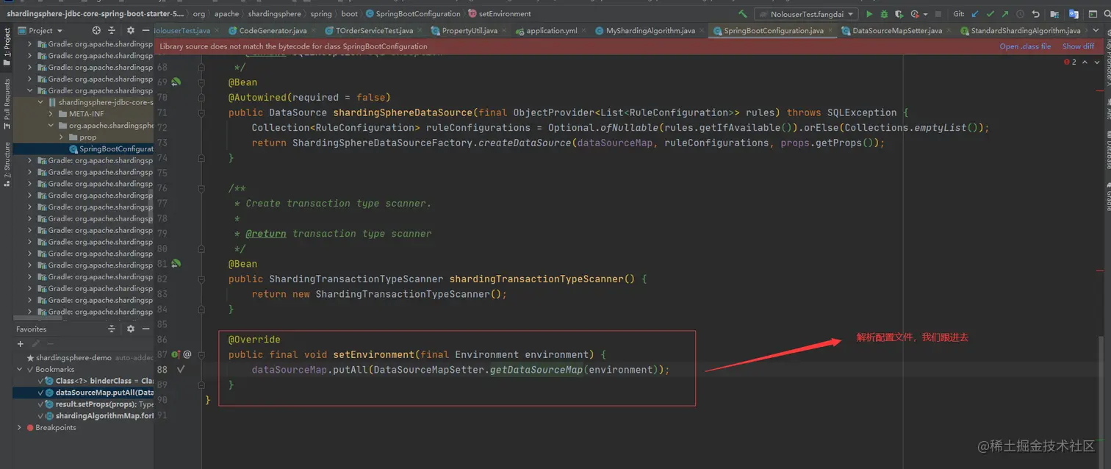Click the Spring bean gutter icon on line 81
The image size is (1111, 469).
[176, 263]
